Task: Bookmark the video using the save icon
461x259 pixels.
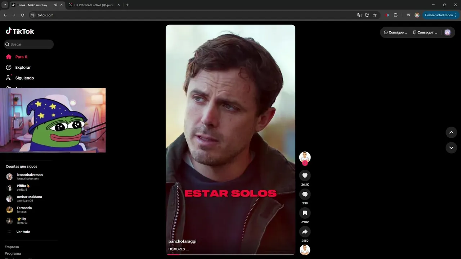Action: [x=305, y=213]
